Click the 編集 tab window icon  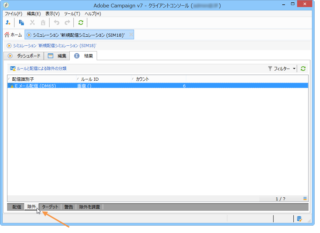pos(51,56)
